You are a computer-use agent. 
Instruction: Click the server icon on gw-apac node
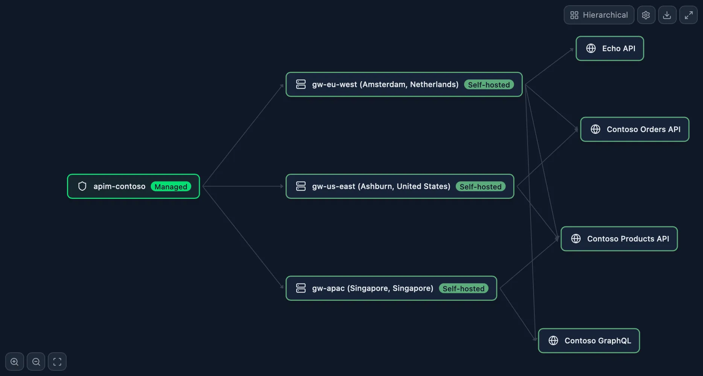pyautogui.click(x=301, y=288)
